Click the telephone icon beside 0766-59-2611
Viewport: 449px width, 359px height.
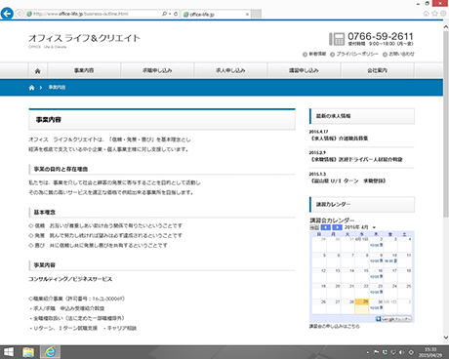click(x=337, y=39)
